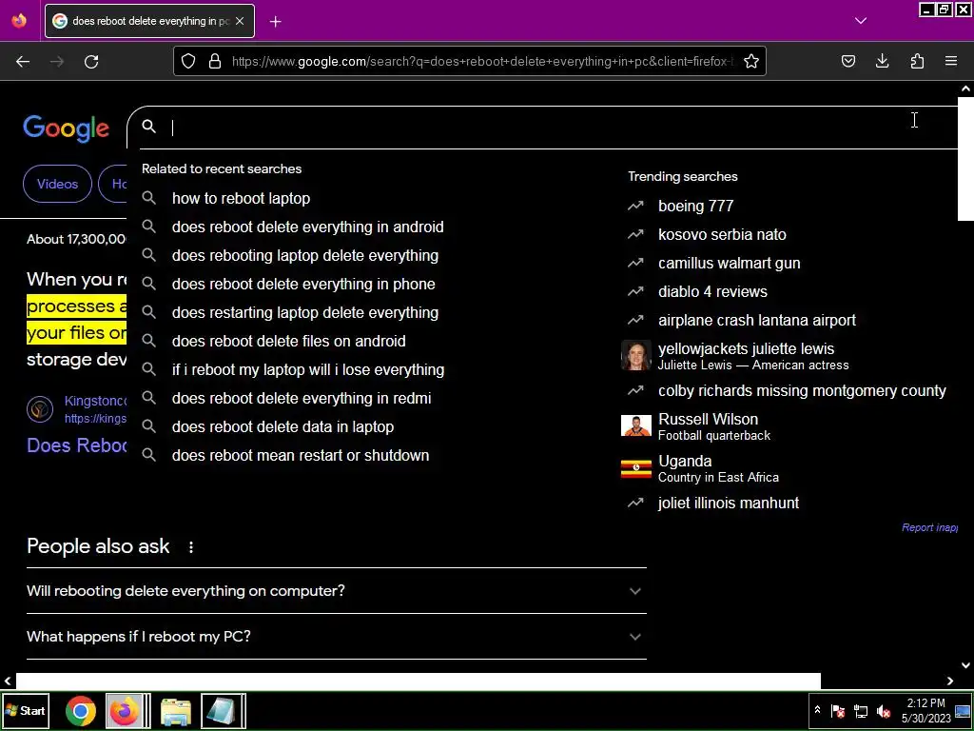This screenshot has width=974, height=731.
Task: Choose 'does reboot delete files on android'
Action: (x=288, y=342)
